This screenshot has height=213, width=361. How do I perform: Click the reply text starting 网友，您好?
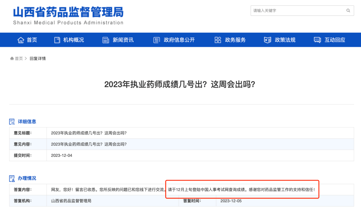point(183,190)
